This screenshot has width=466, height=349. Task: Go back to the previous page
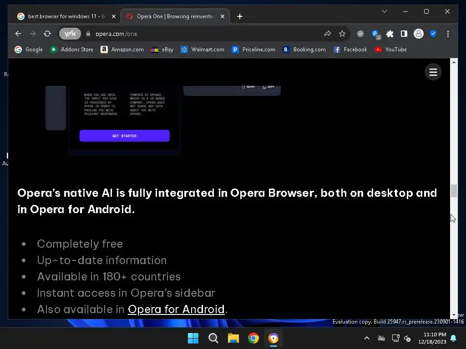pos(18,34)
